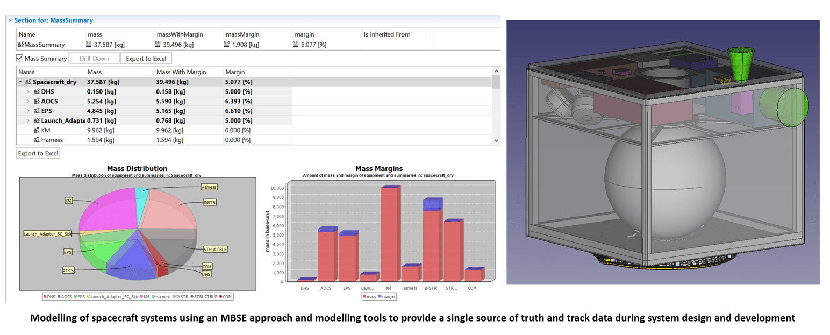
Task: Expand the EPS tree node
Action: pos(28,111)
